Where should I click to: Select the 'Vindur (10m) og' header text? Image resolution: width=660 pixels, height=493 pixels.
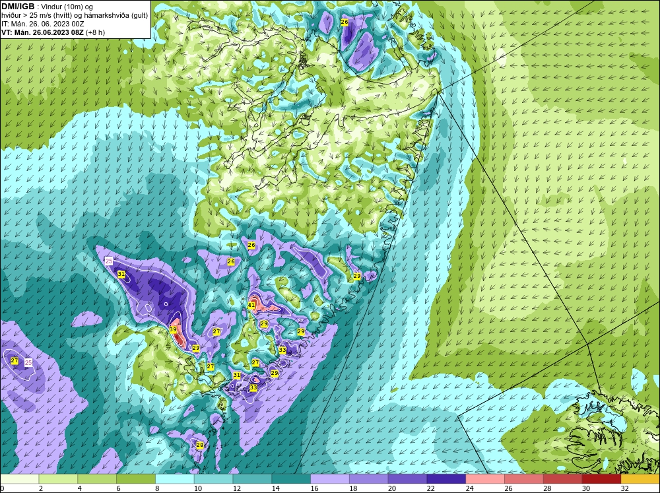[x=68, y=7]
